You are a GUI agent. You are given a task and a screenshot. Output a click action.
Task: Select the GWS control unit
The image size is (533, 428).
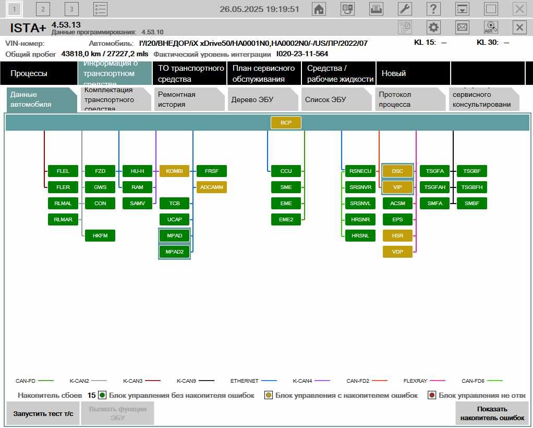(100, 187)
